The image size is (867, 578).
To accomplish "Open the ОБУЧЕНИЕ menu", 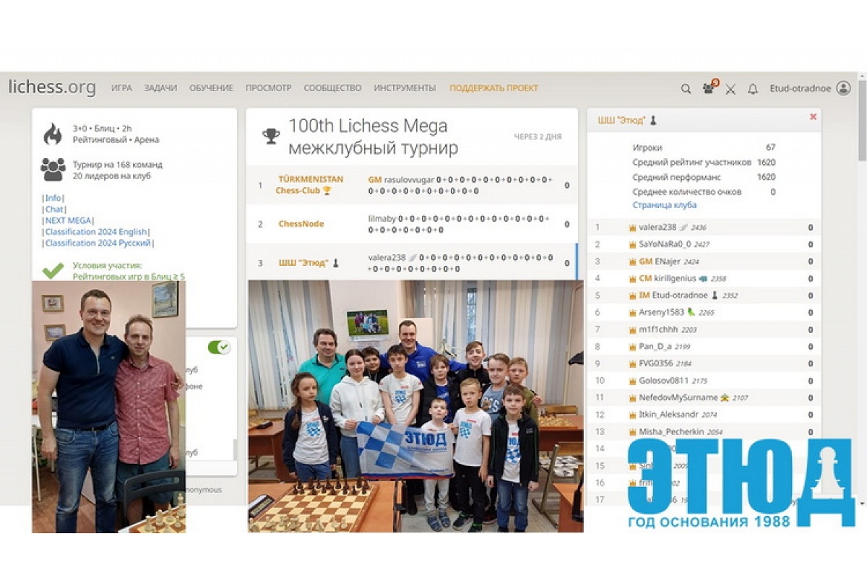I will 211,88.
